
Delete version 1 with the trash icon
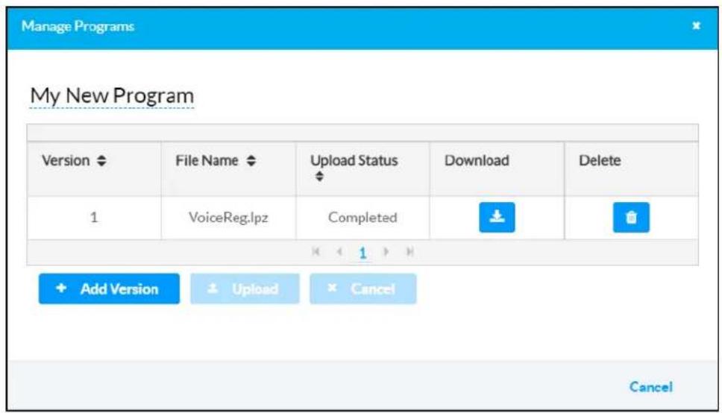point(631,218)
